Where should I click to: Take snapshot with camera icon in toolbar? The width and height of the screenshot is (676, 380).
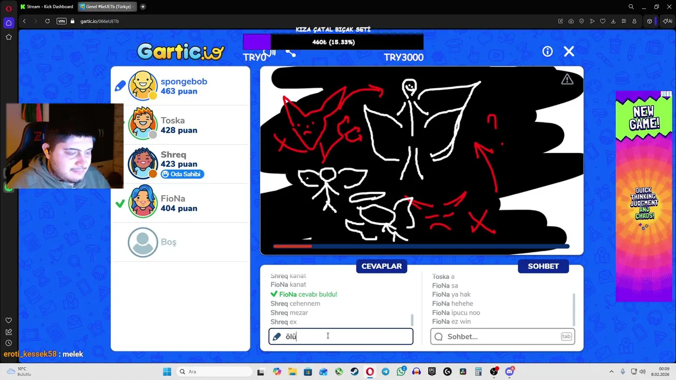(571, 21)
